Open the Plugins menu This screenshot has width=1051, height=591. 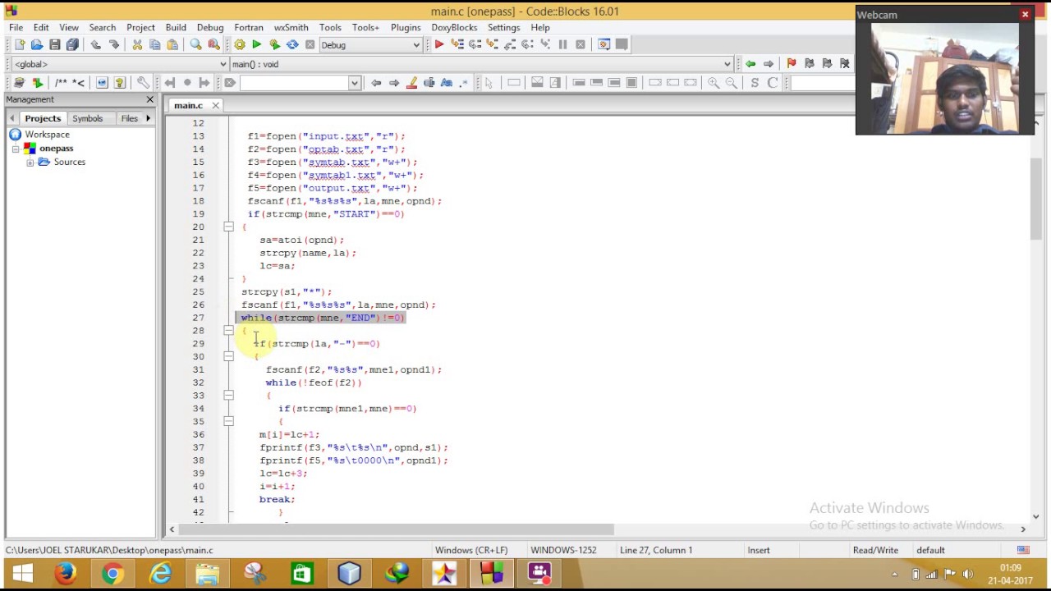[x=406, y=27]
